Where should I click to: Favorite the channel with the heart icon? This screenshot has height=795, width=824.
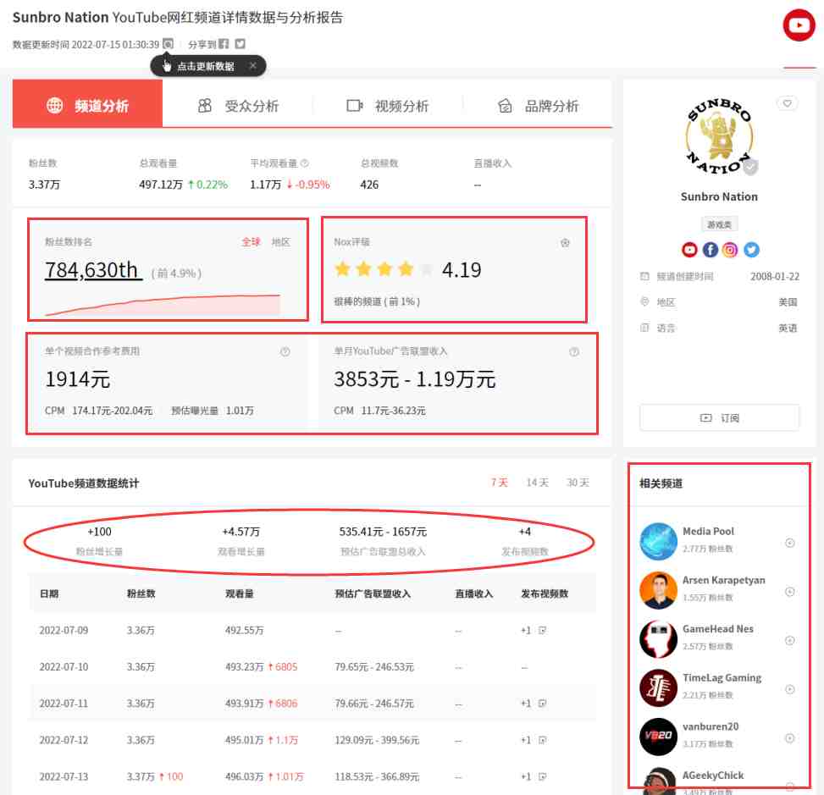pos(788,103)
